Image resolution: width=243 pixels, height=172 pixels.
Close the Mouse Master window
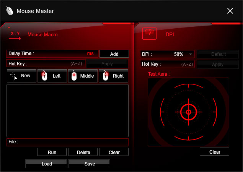230,11
